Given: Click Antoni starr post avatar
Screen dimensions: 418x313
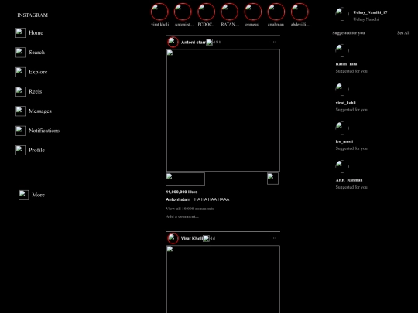Looking at the screenshot, I should pos(173,42).
